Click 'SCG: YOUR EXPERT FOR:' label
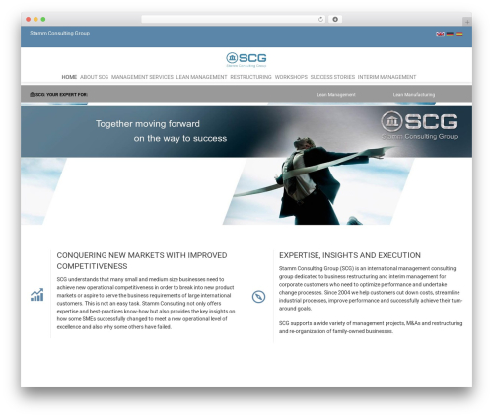Viewport: 493px width, 417px height. coord(61,94)
